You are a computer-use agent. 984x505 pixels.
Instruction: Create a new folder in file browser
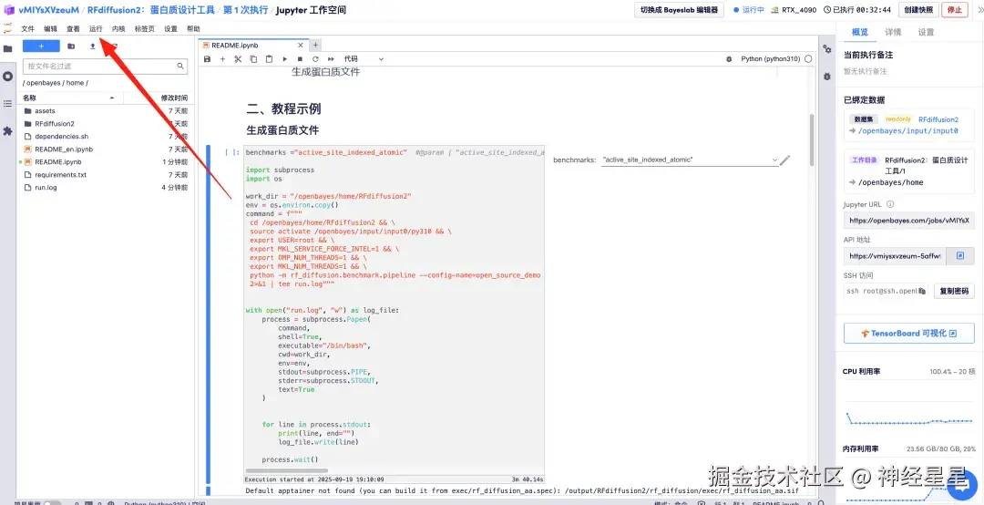(x=71, y=46)
